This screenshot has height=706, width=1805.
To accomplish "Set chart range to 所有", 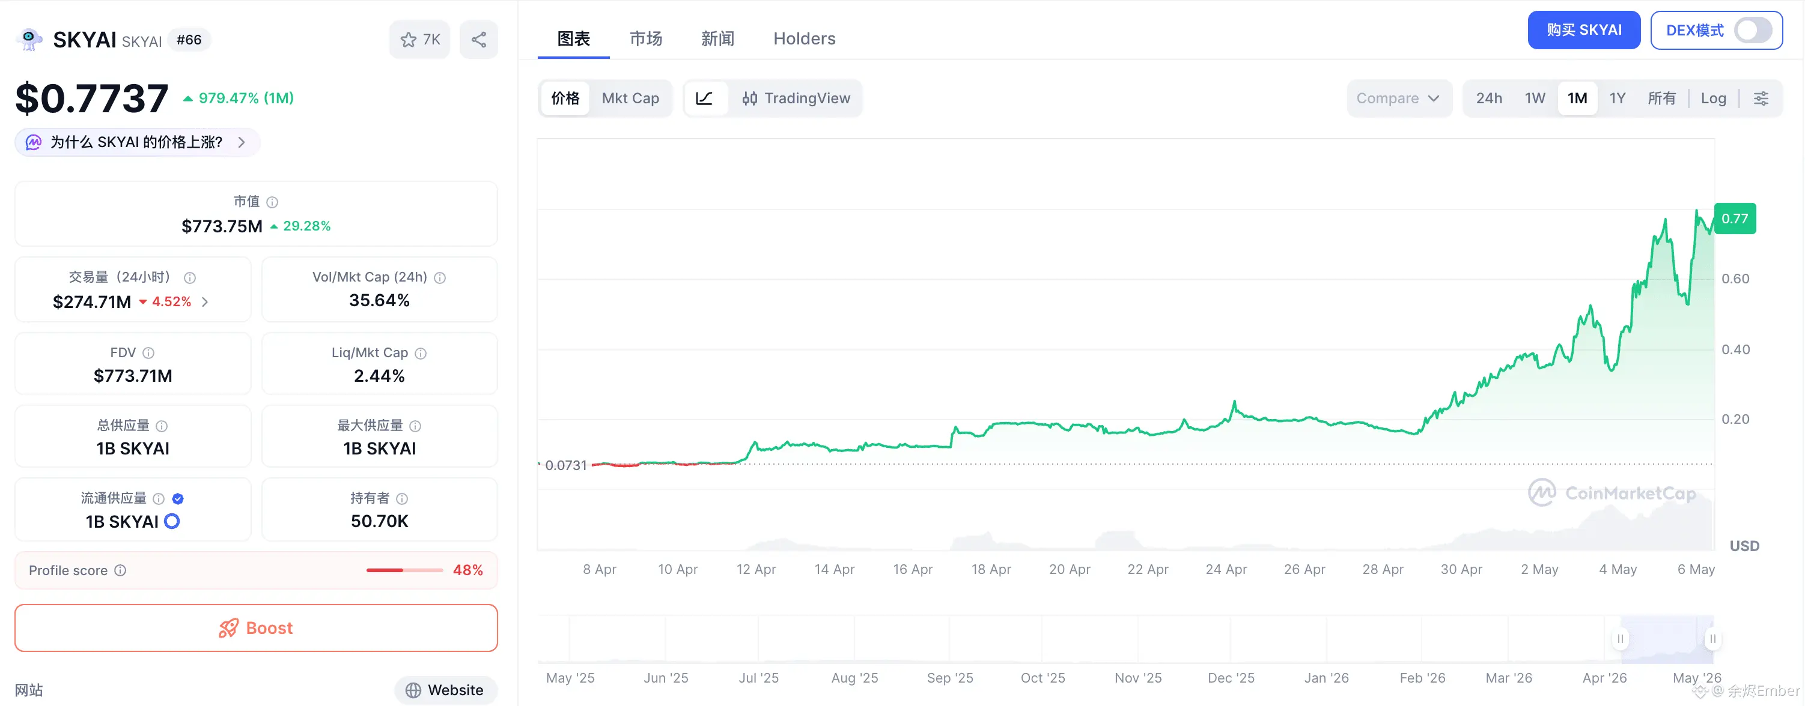I will tap(1661, 98).
